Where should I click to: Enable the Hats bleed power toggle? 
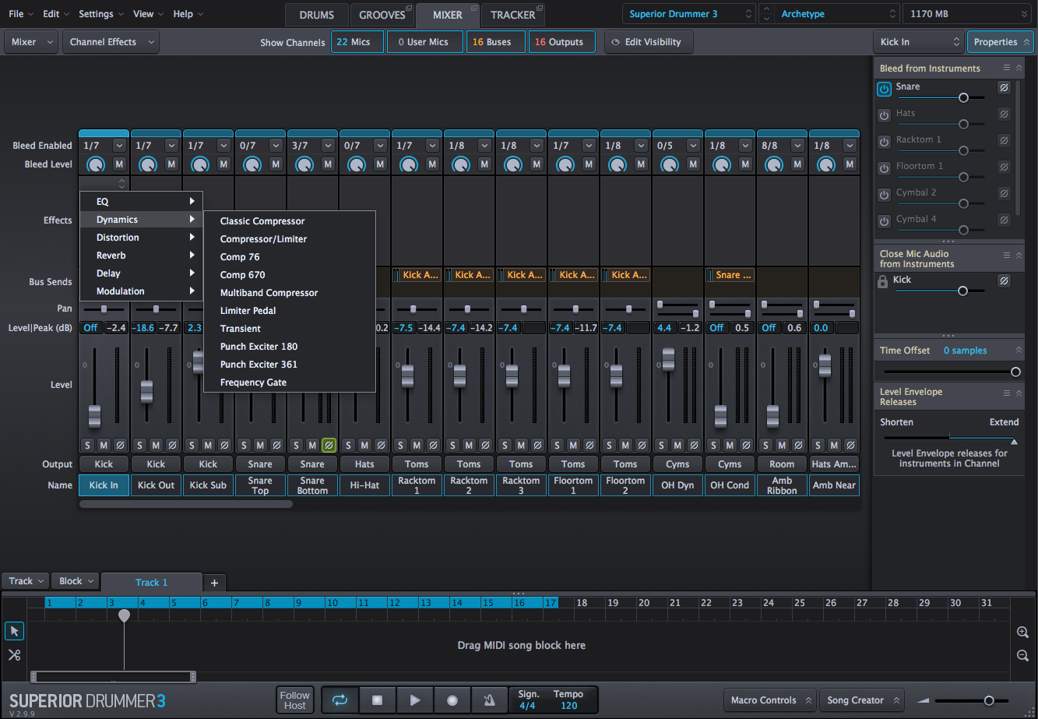pyautogui.click(x=884, y=114)
